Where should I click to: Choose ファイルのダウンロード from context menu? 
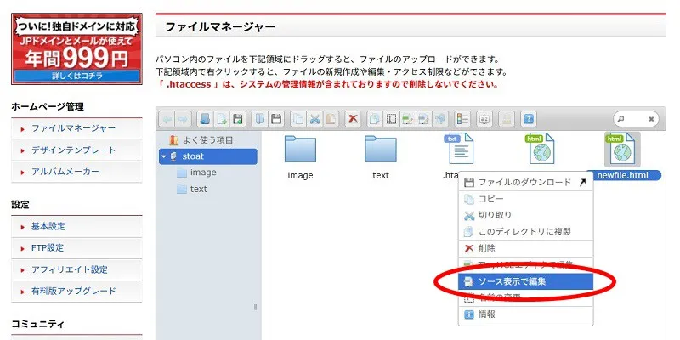point(525,183)
